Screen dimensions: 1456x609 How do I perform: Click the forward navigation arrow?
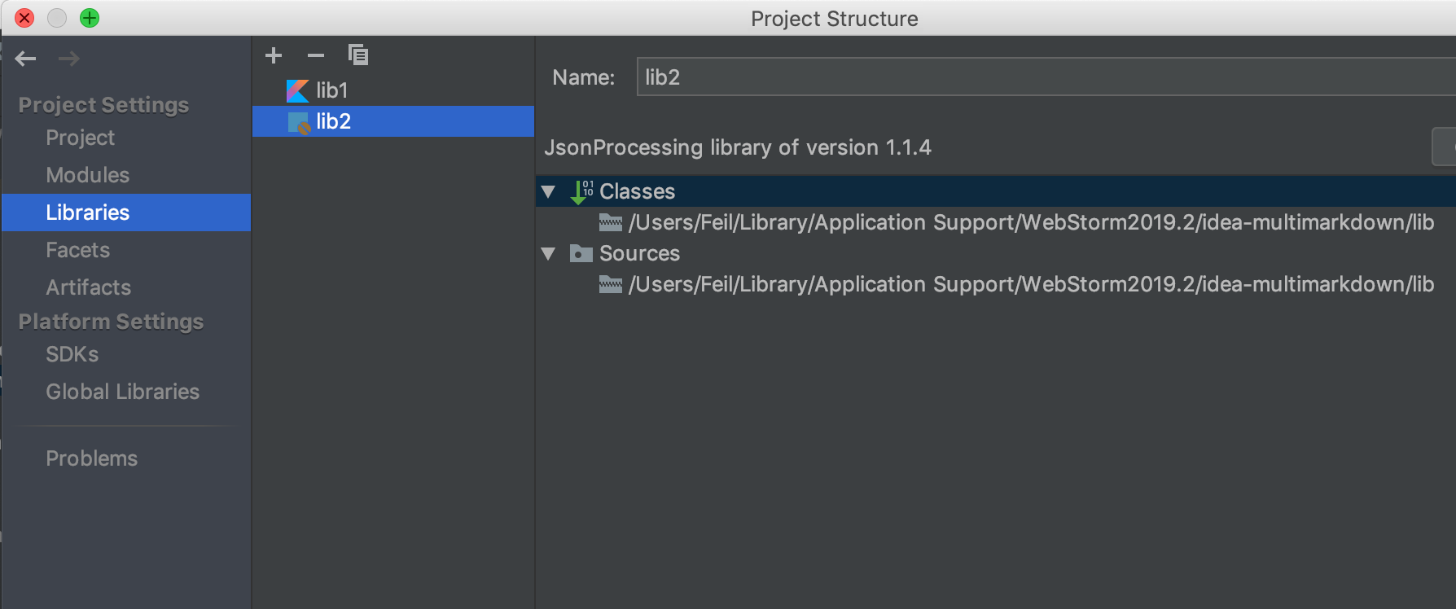pyautogui.click(x=69, y=59)
